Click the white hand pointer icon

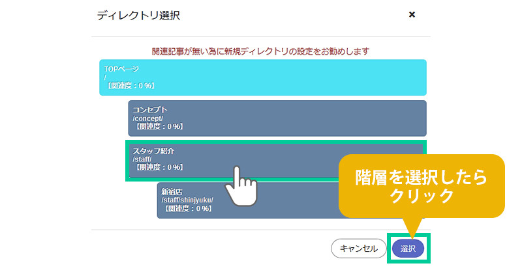click(x=239, y=185)
